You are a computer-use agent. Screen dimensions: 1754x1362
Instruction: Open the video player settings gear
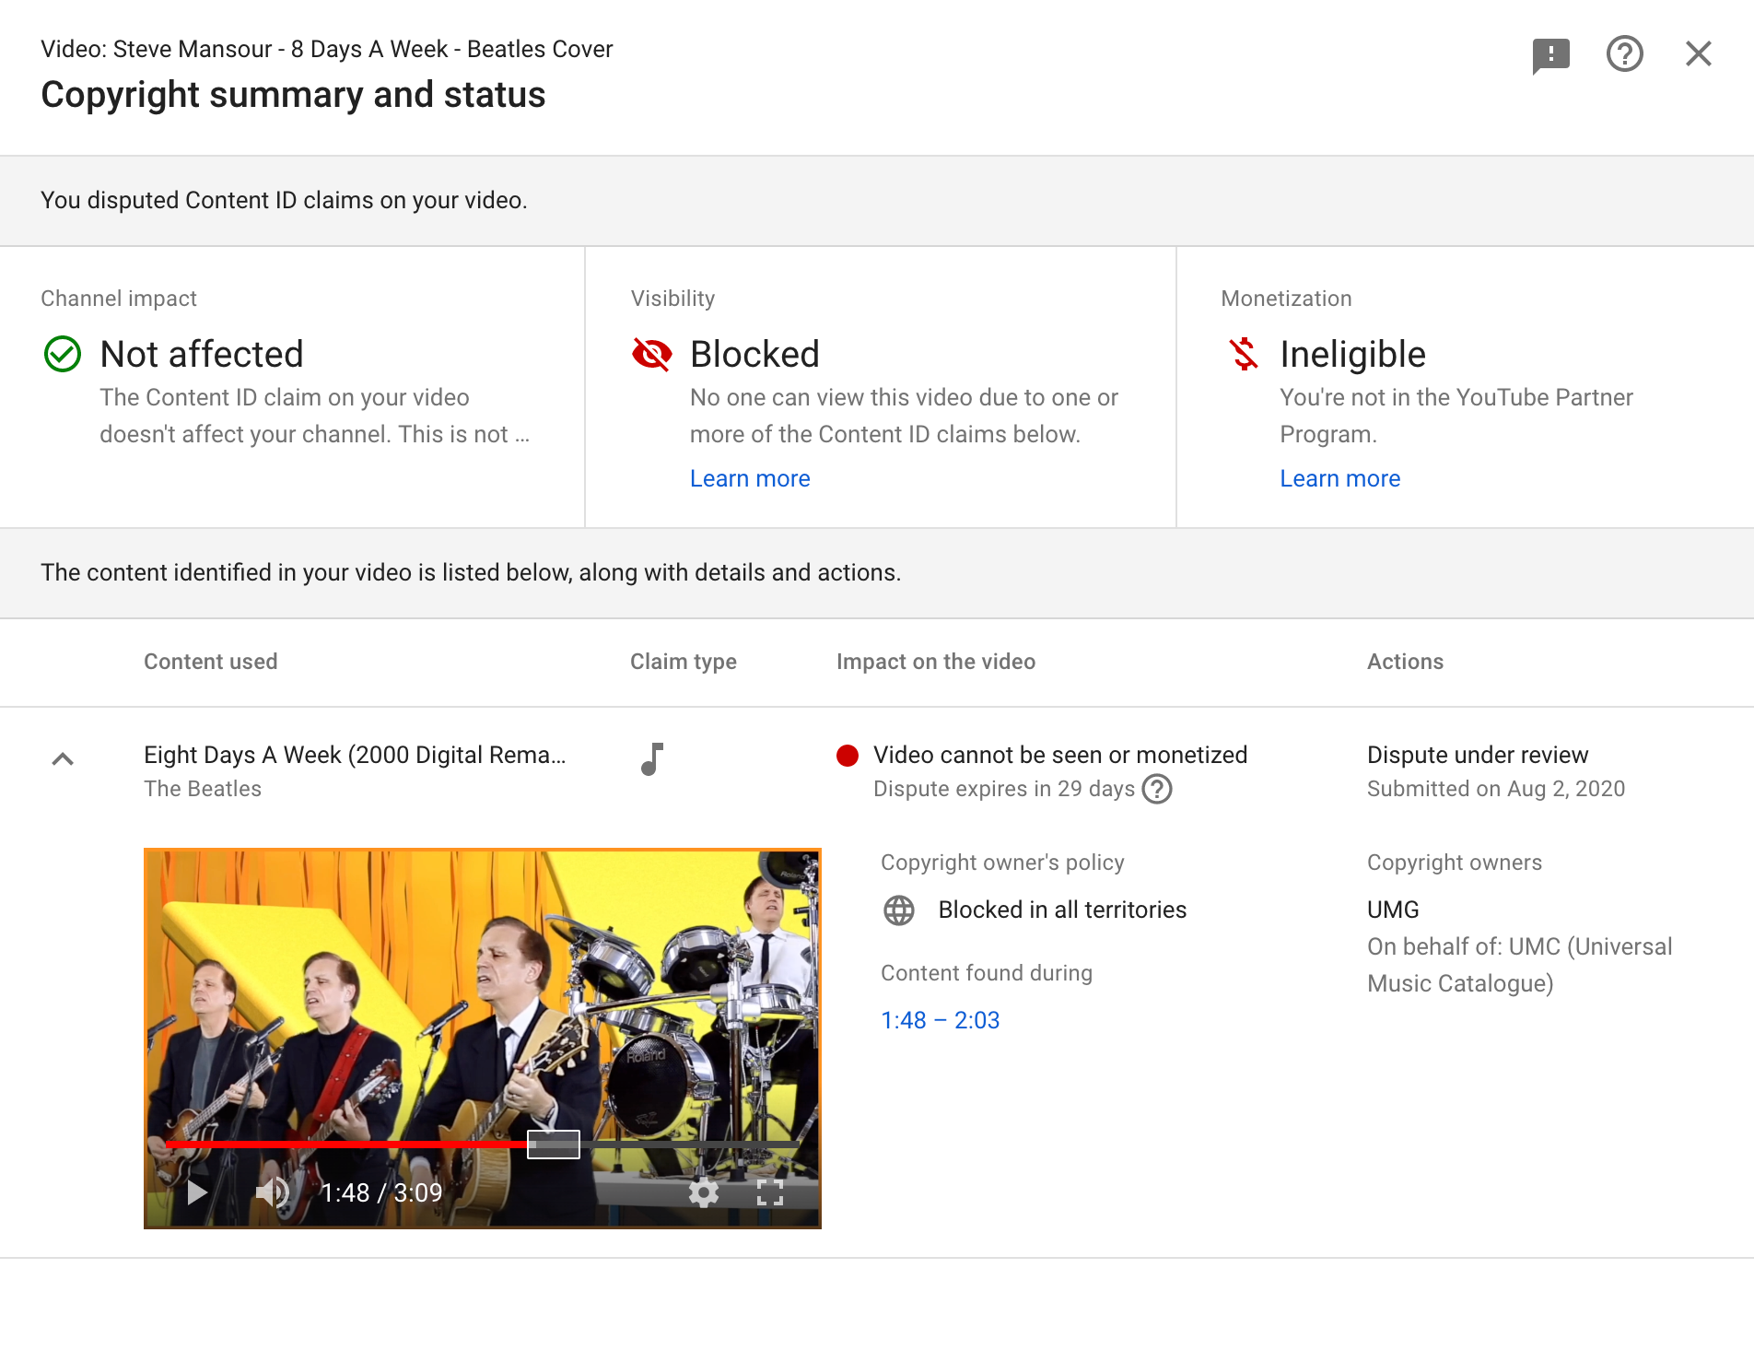pos(704,1192)
